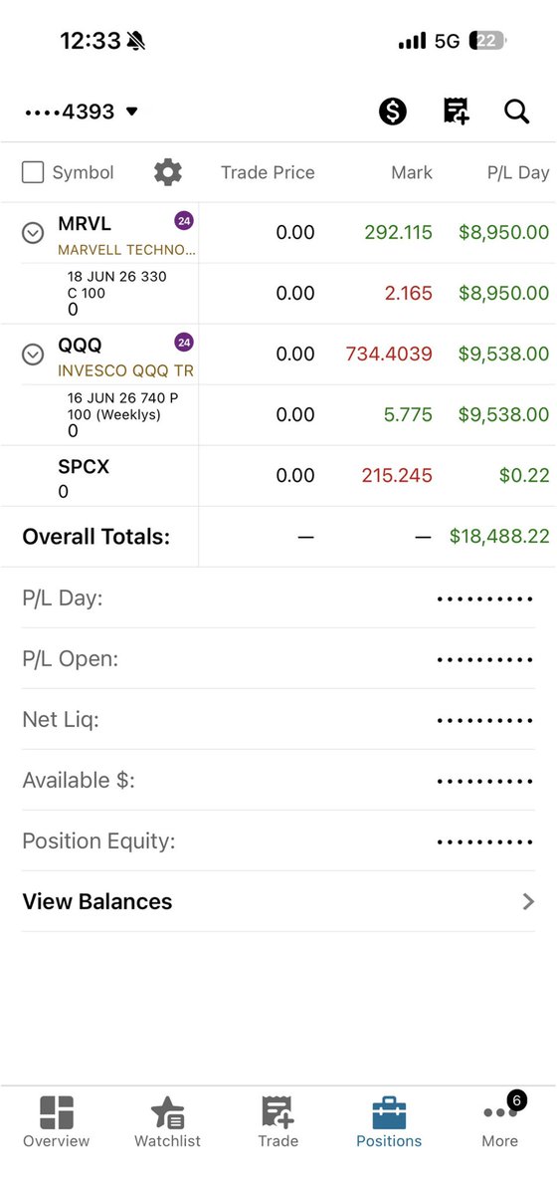Open View Balances
Viewport: 557px width, 1195px height.
278,901
